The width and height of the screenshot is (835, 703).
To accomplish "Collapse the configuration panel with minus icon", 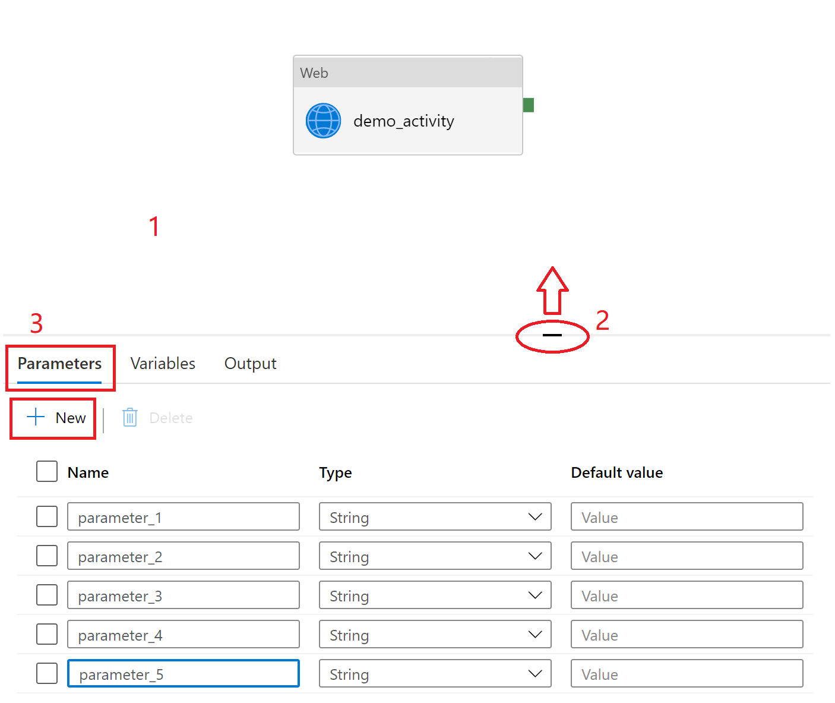I will 552,335.
